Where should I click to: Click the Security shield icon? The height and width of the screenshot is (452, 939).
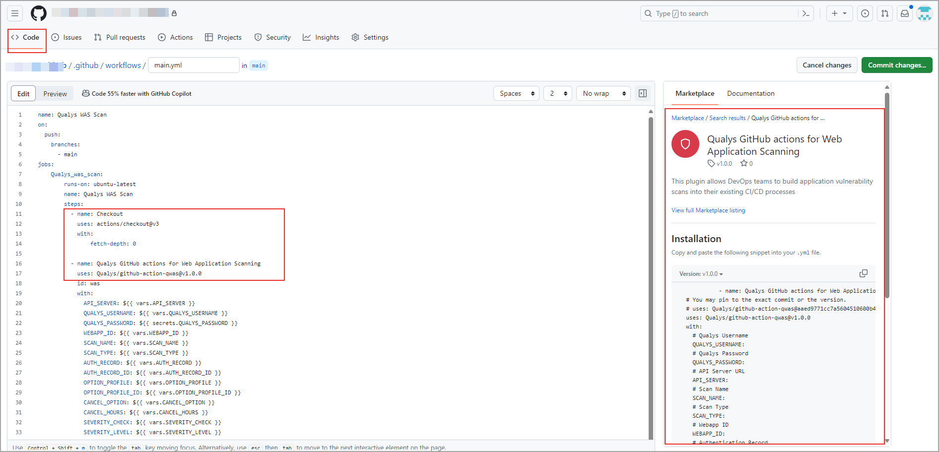coord(258,37)
